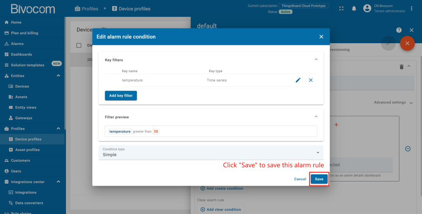
Task: Toggle fullscreen mode icon in header
Action: click(341, 9)
